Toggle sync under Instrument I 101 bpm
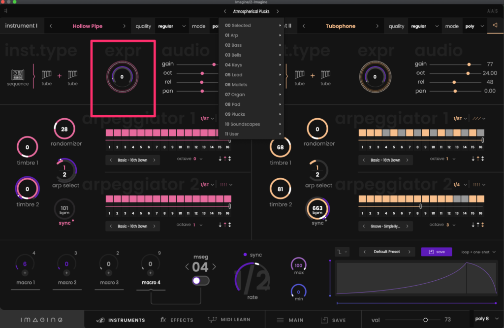The width and height of the screenshot is (504, 328). click(x=64, y=223)
